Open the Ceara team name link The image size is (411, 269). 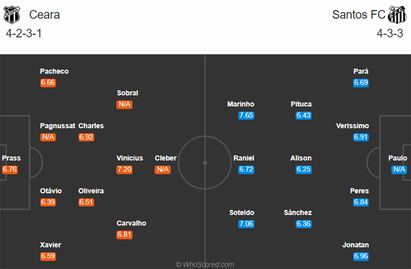(x=45, y=14)
